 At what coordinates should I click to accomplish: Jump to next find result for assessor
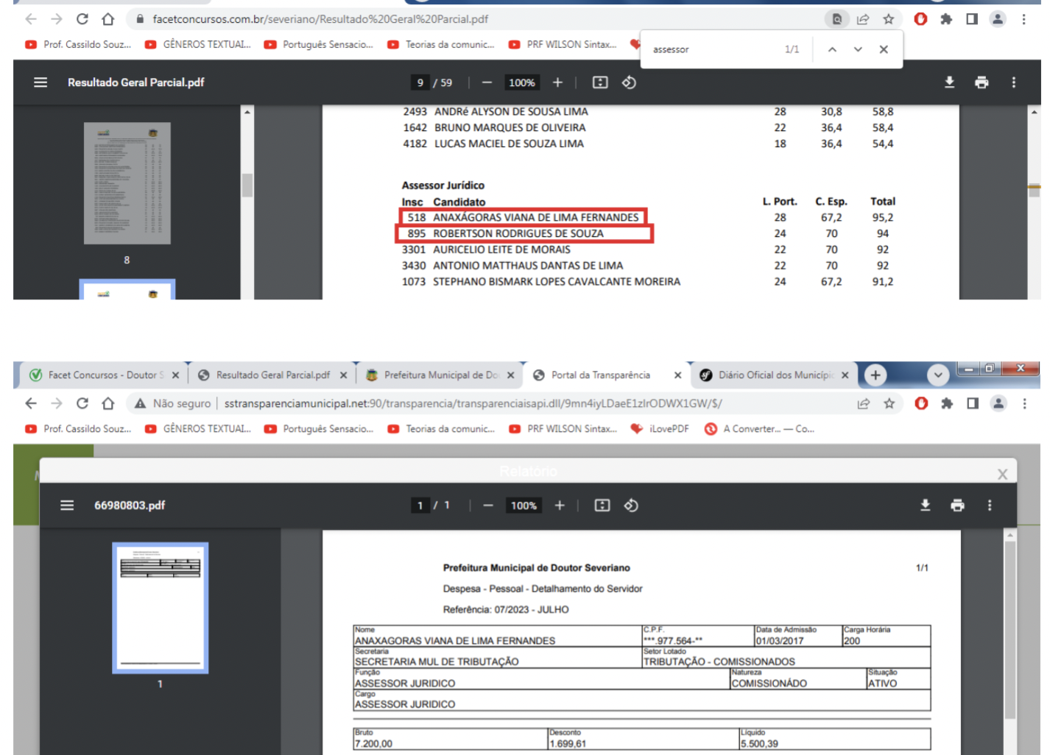[858, 49]
